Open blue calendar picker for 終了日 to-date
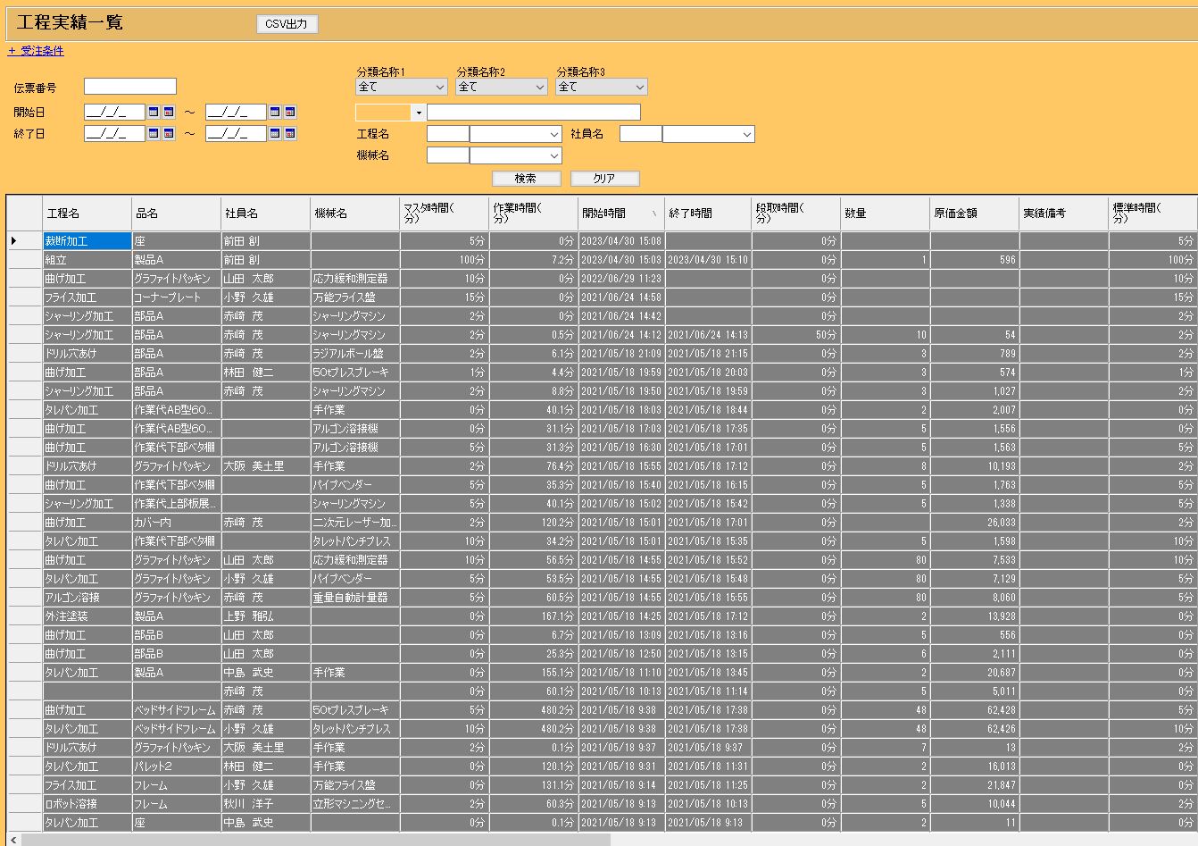Image resolution: width=1198 pixels, height=846 pixels. (x=275, y=133)
